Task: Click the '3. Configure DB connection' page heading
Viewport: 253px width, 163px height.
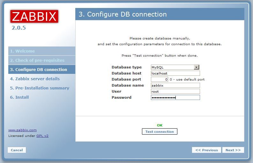Action: (x=123, y=14)
